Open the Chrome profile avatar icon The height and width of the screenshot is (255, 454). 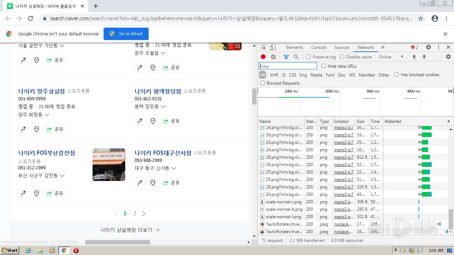[435, 18]
